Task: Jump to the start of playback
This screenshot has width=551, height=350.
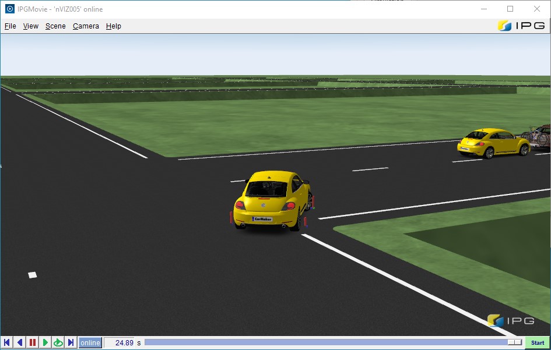Action: coord(6,342)
